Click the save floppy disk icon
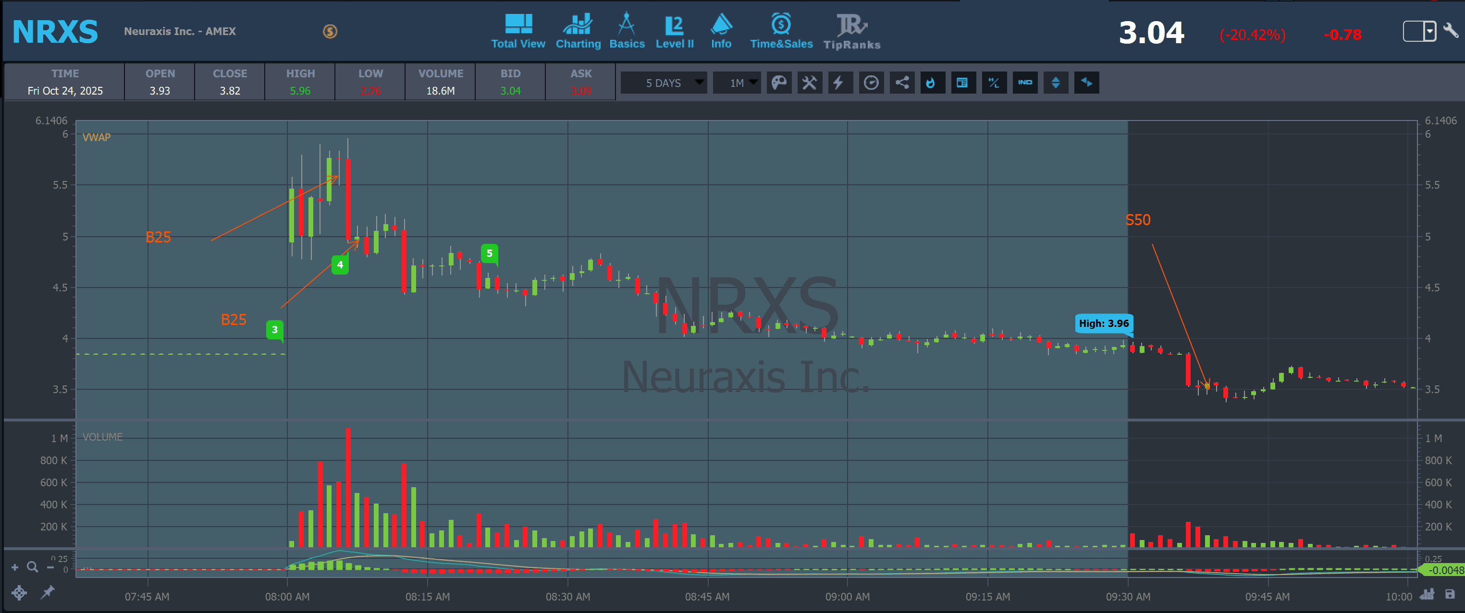Image resolution: width=1465 pixels, height=613 pixels. (1450, 594)
